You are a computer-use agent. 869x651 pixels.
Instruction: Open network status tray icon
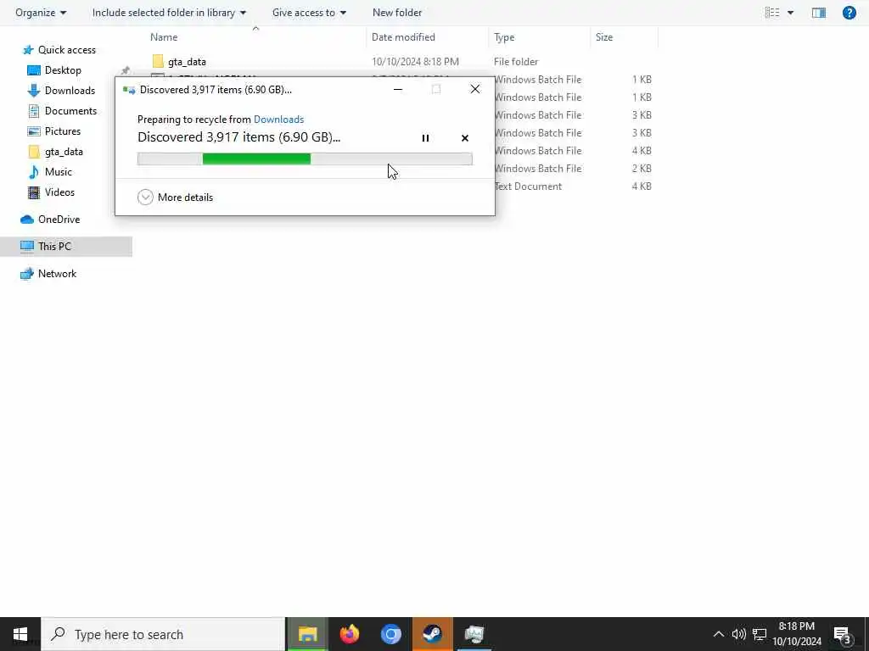tap(760, 634)
